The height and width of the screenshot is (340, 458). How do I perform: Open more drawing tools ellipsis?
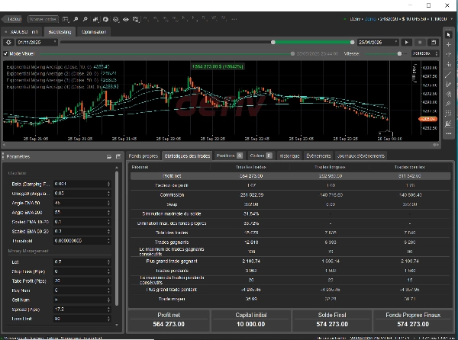tap(448, 133)
